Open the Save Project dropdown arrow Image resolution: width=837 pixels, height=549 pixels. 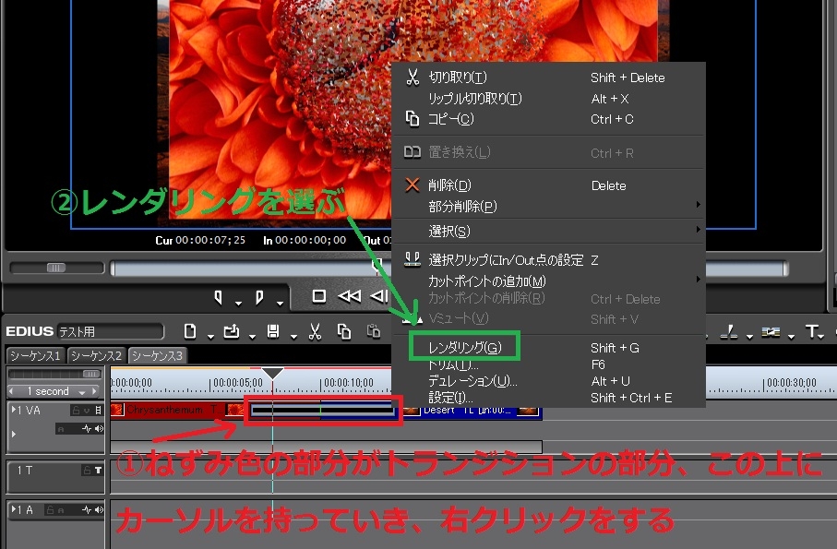293,336
